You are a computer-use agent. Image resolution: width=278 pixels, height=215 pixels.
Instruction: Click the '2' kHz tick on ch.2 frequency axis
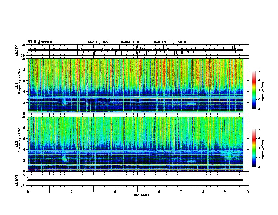point(25,161)
